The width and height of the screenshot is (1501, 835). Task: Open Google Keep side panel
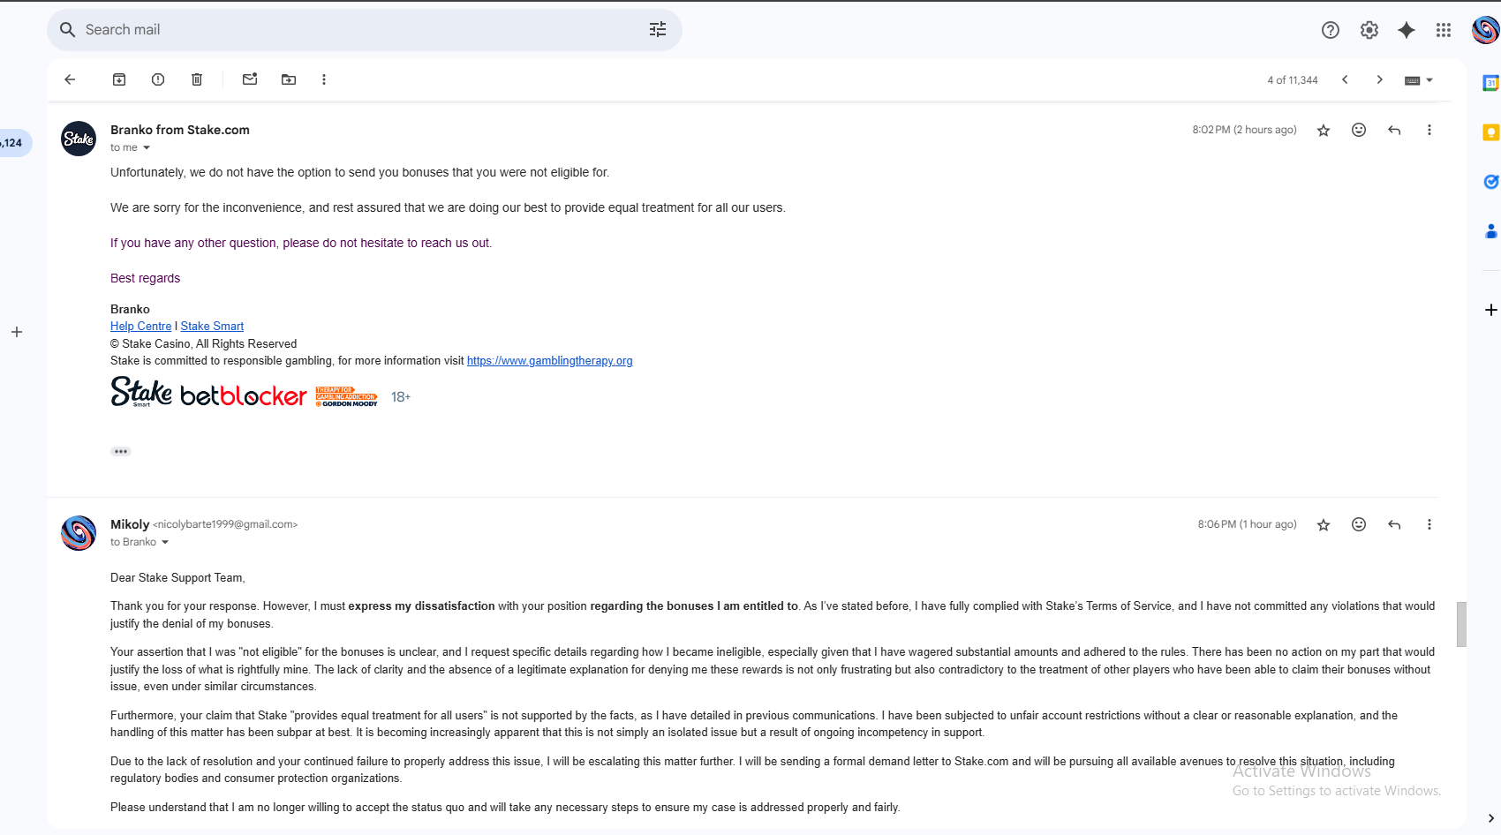(1490, 132)
